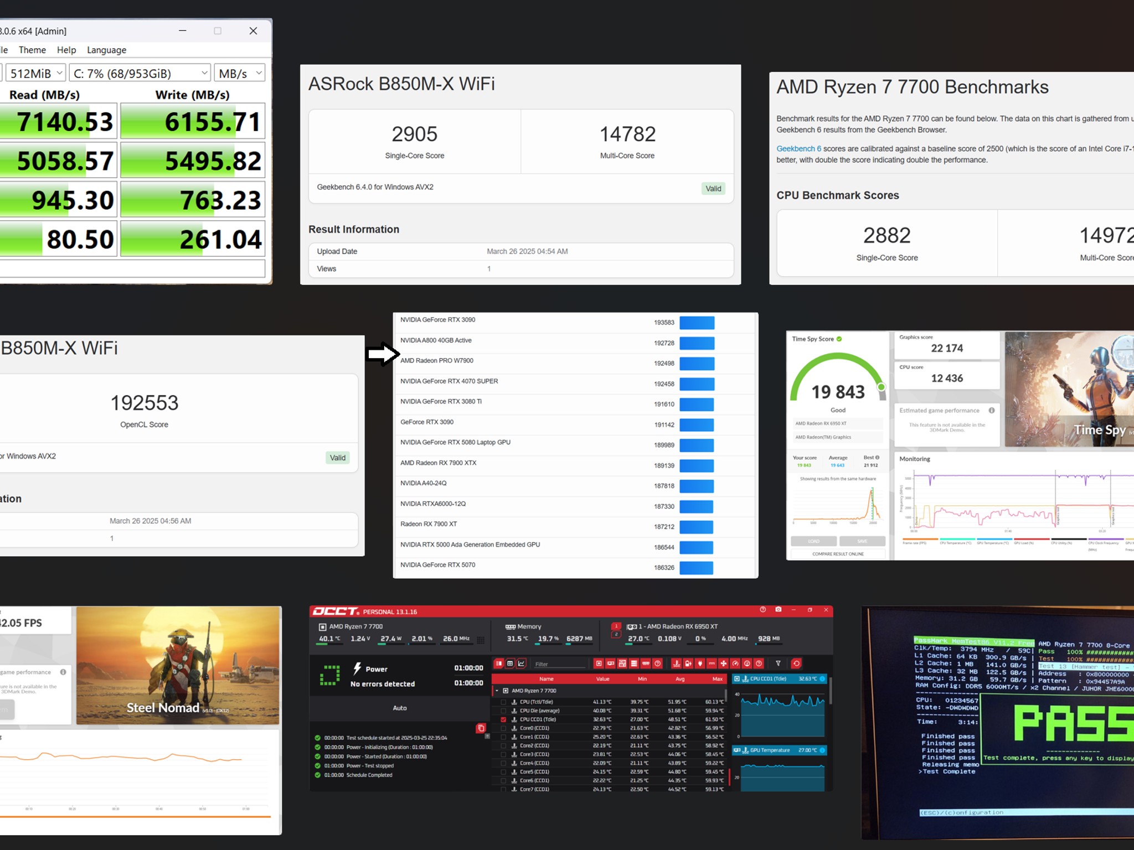Collapse the AMD Ryzen 7 7700 sensor group
This screenshot has width=1134, height=850.
pos(497,691)
